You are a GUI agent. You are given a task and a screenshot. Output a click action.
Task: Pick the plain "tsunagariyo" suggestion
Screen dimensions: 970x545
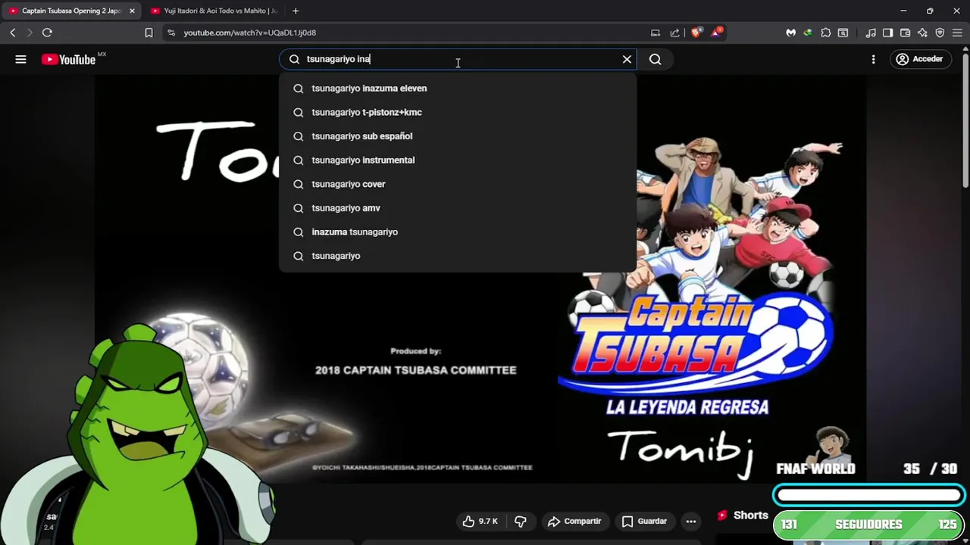[x=458, y=256]
